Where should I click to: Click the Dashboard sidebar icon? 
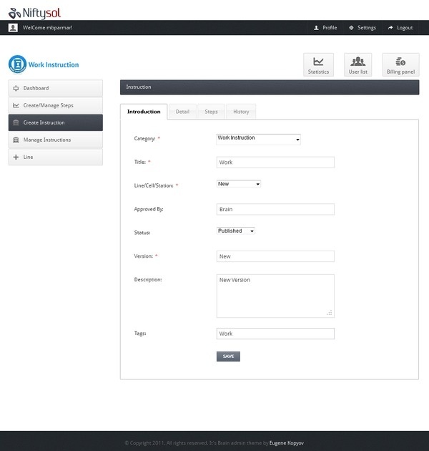[x=16, y=88]
